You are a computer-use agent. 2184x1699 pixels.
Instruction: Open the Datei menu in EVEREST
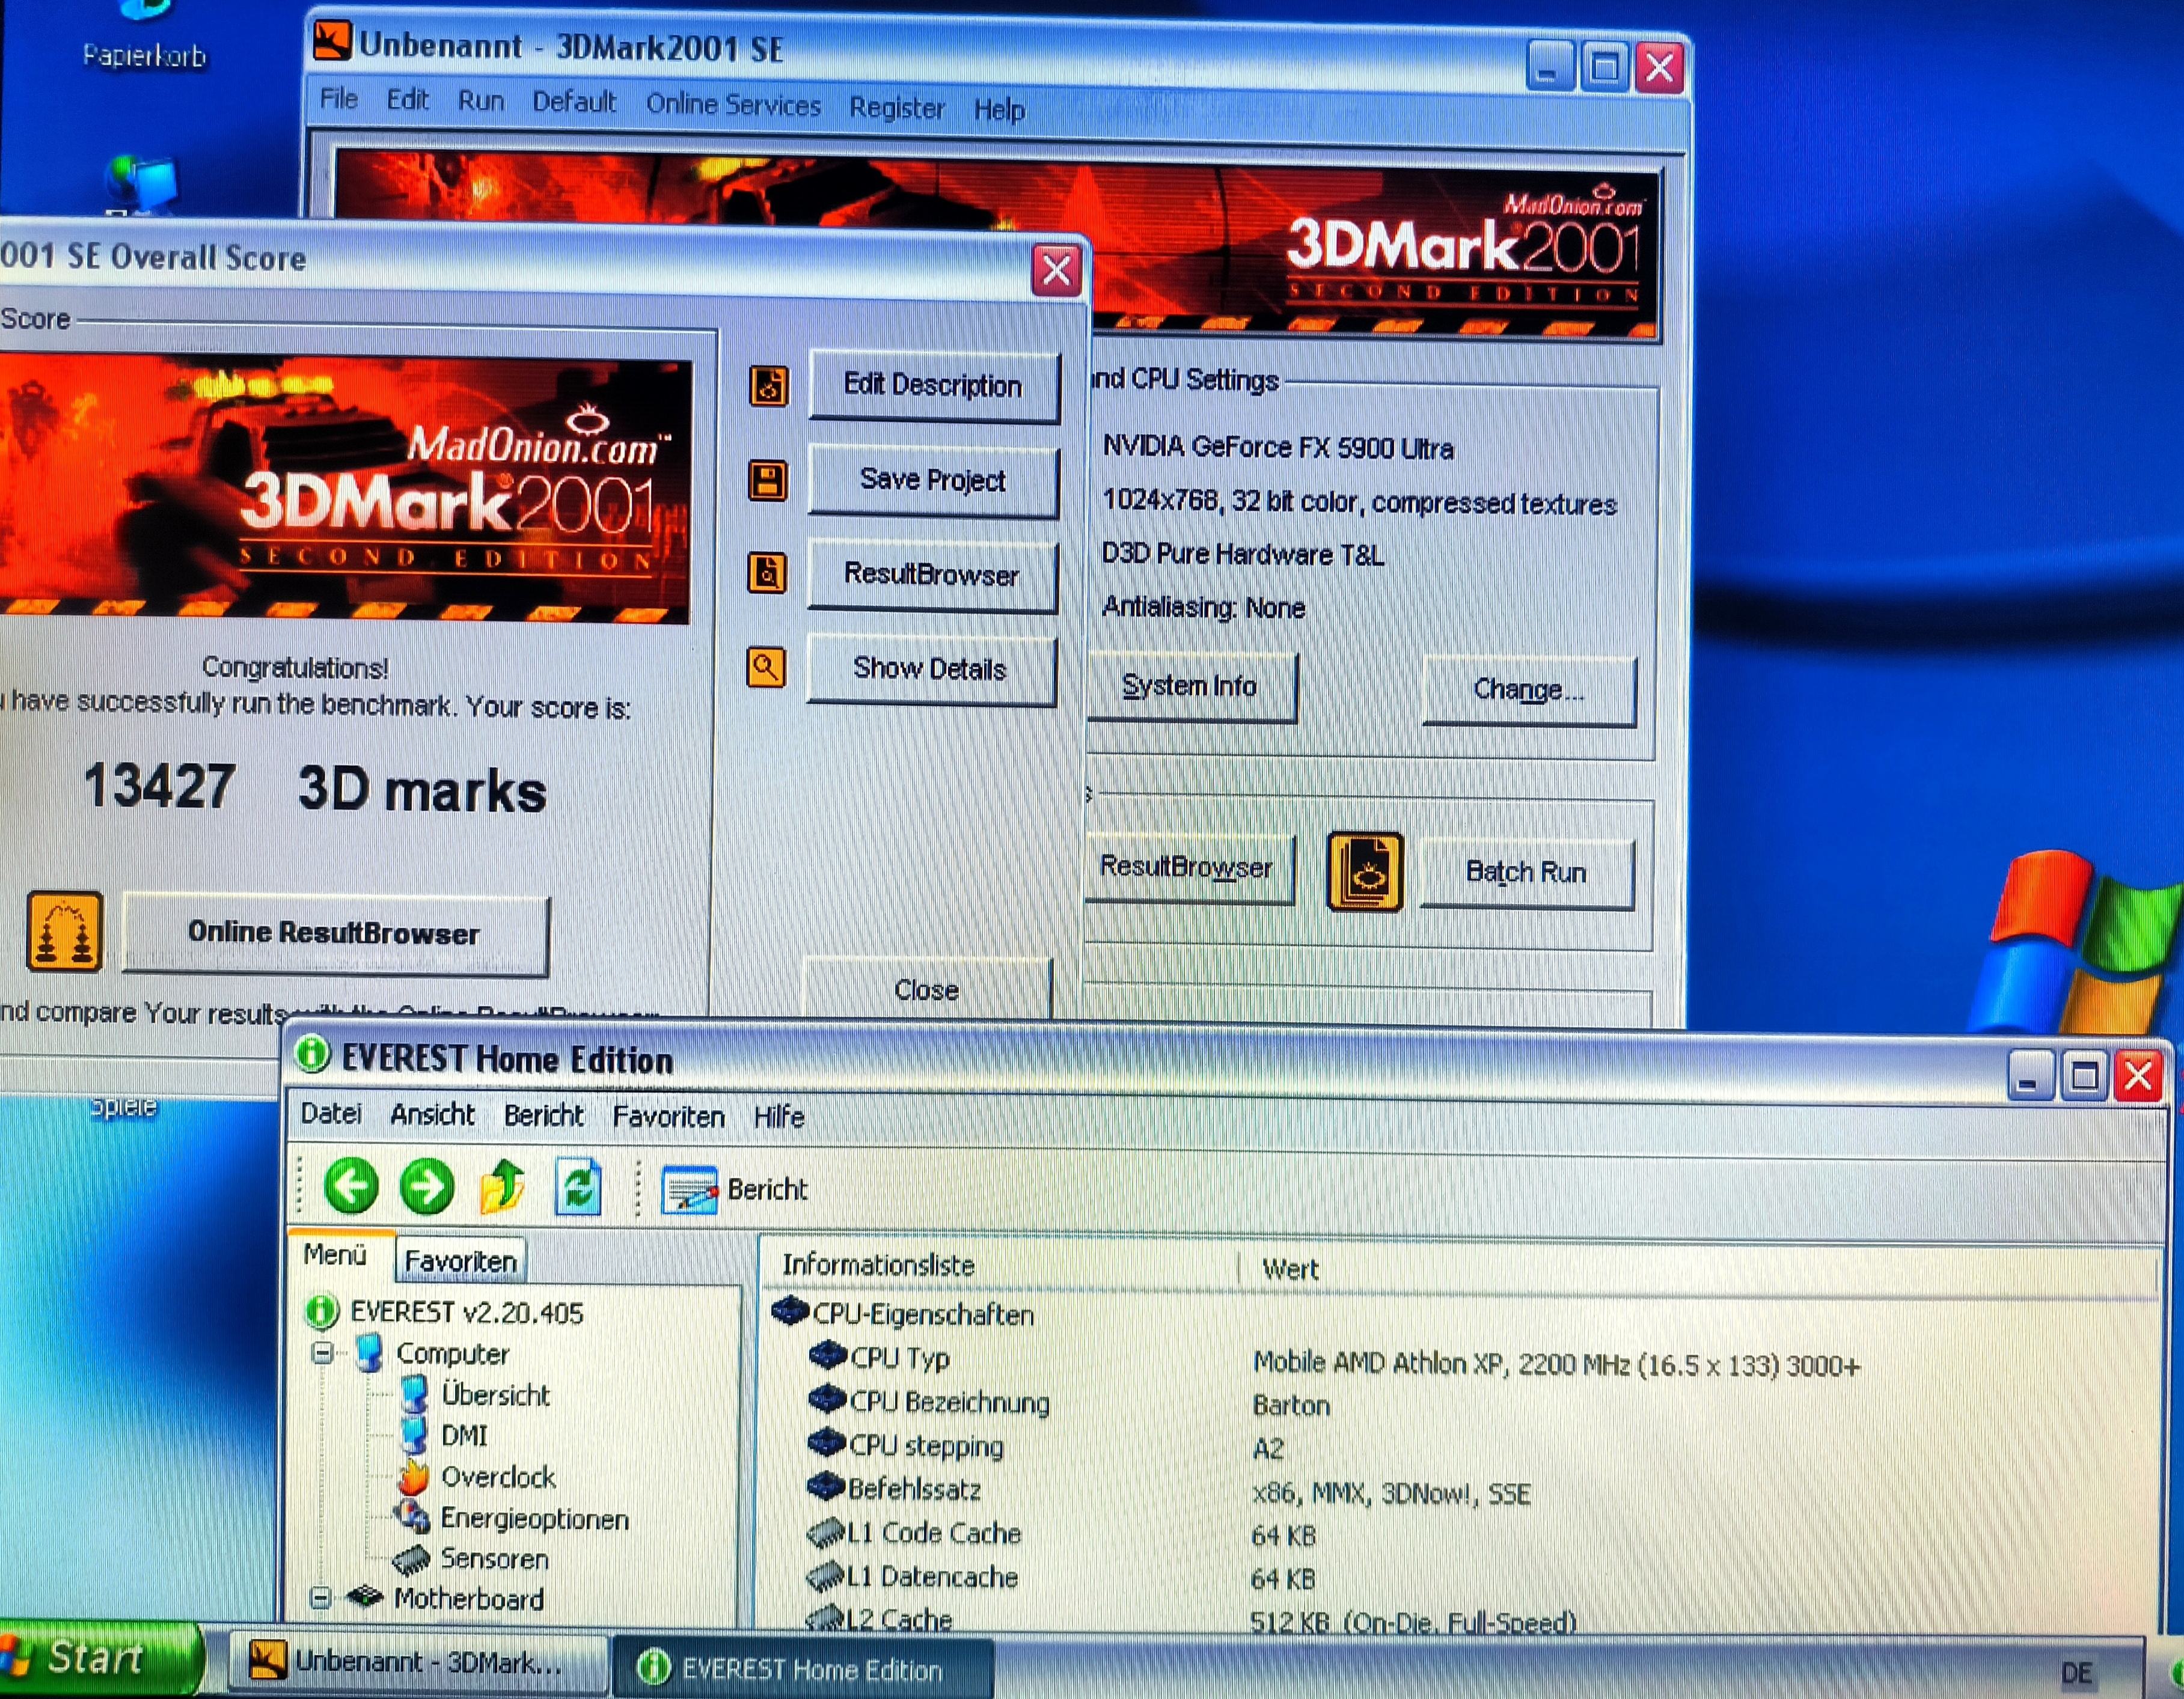331,1114
